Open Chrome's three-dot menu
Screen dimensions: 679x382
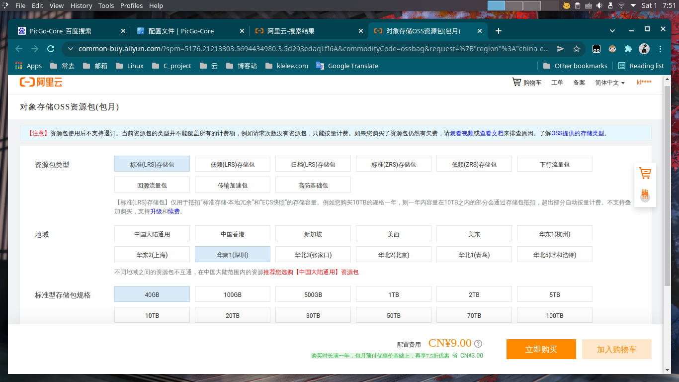pos(660,49)
